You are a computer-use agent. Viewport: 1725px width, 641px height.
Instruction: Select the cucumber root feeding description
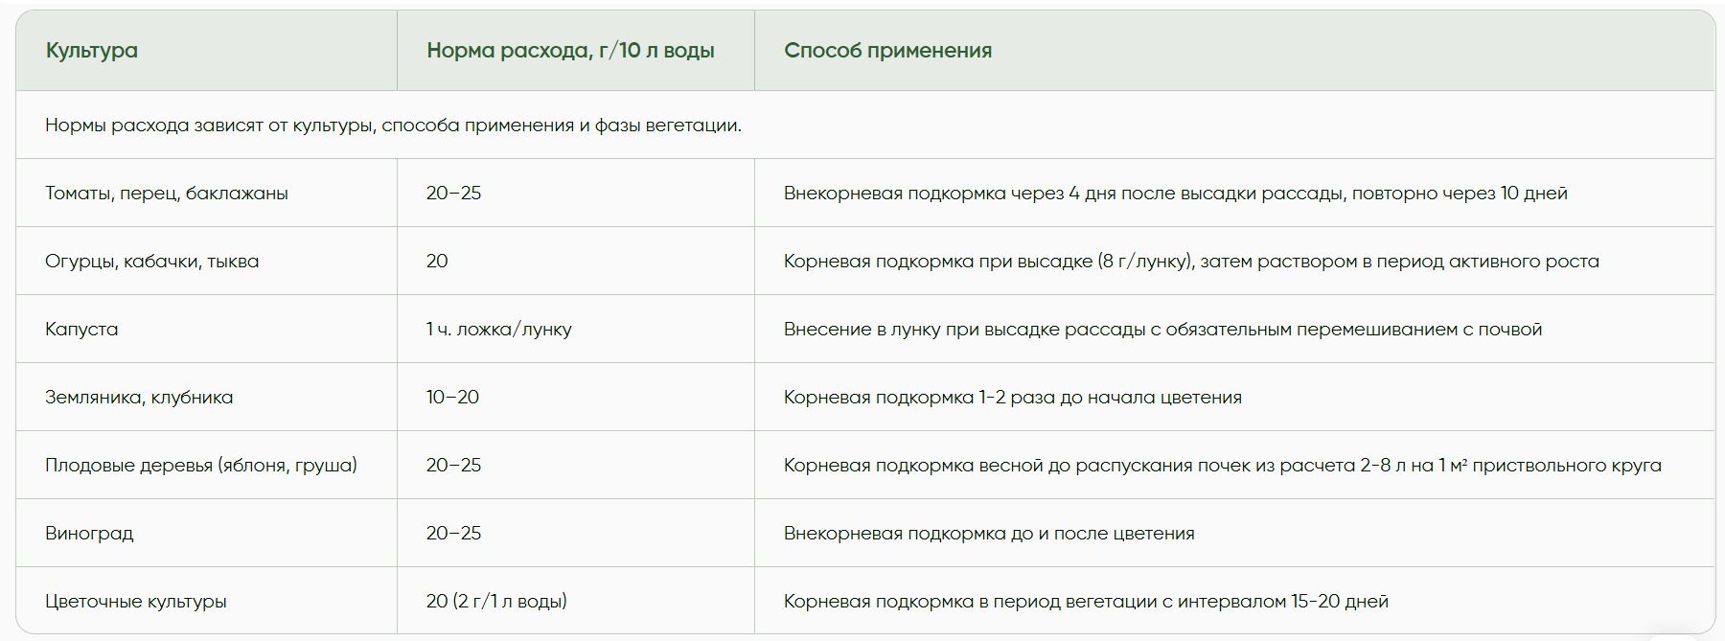pos(1191,262)
